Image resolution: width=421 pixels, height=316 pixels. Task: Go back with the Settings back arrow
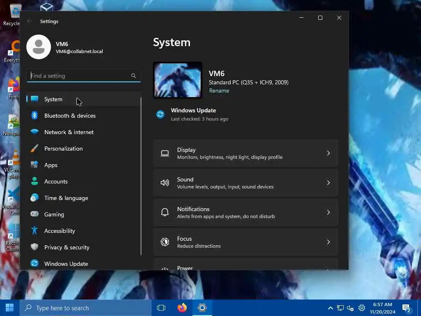pyautogui.click(x=30, y=21)
